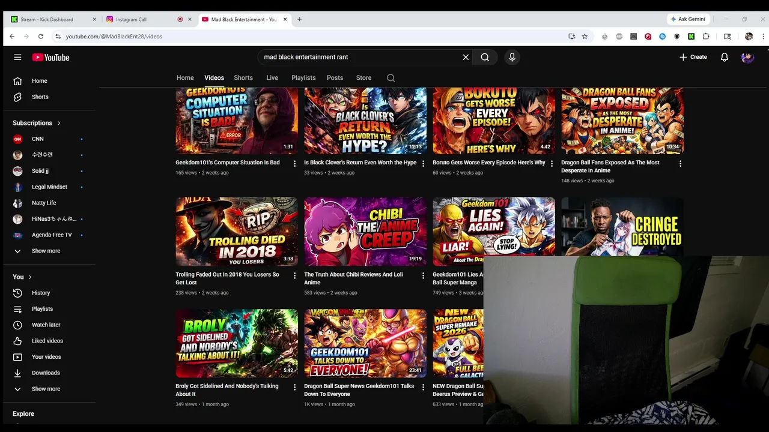Click the Create button

coord(693,57)
